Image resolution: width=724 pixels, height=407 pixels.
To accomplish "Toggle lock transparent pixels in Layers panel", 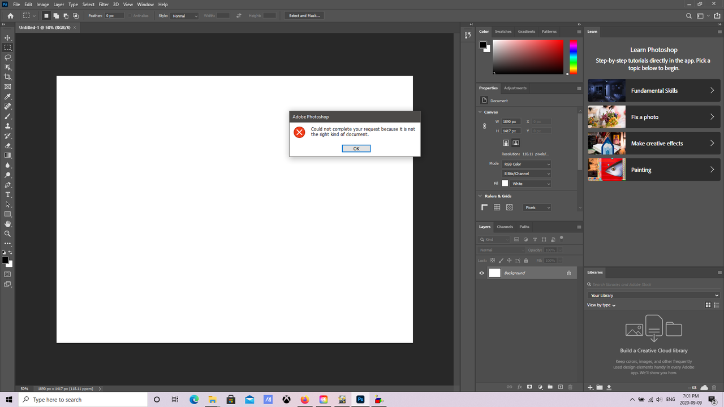I will click(493, 260).
